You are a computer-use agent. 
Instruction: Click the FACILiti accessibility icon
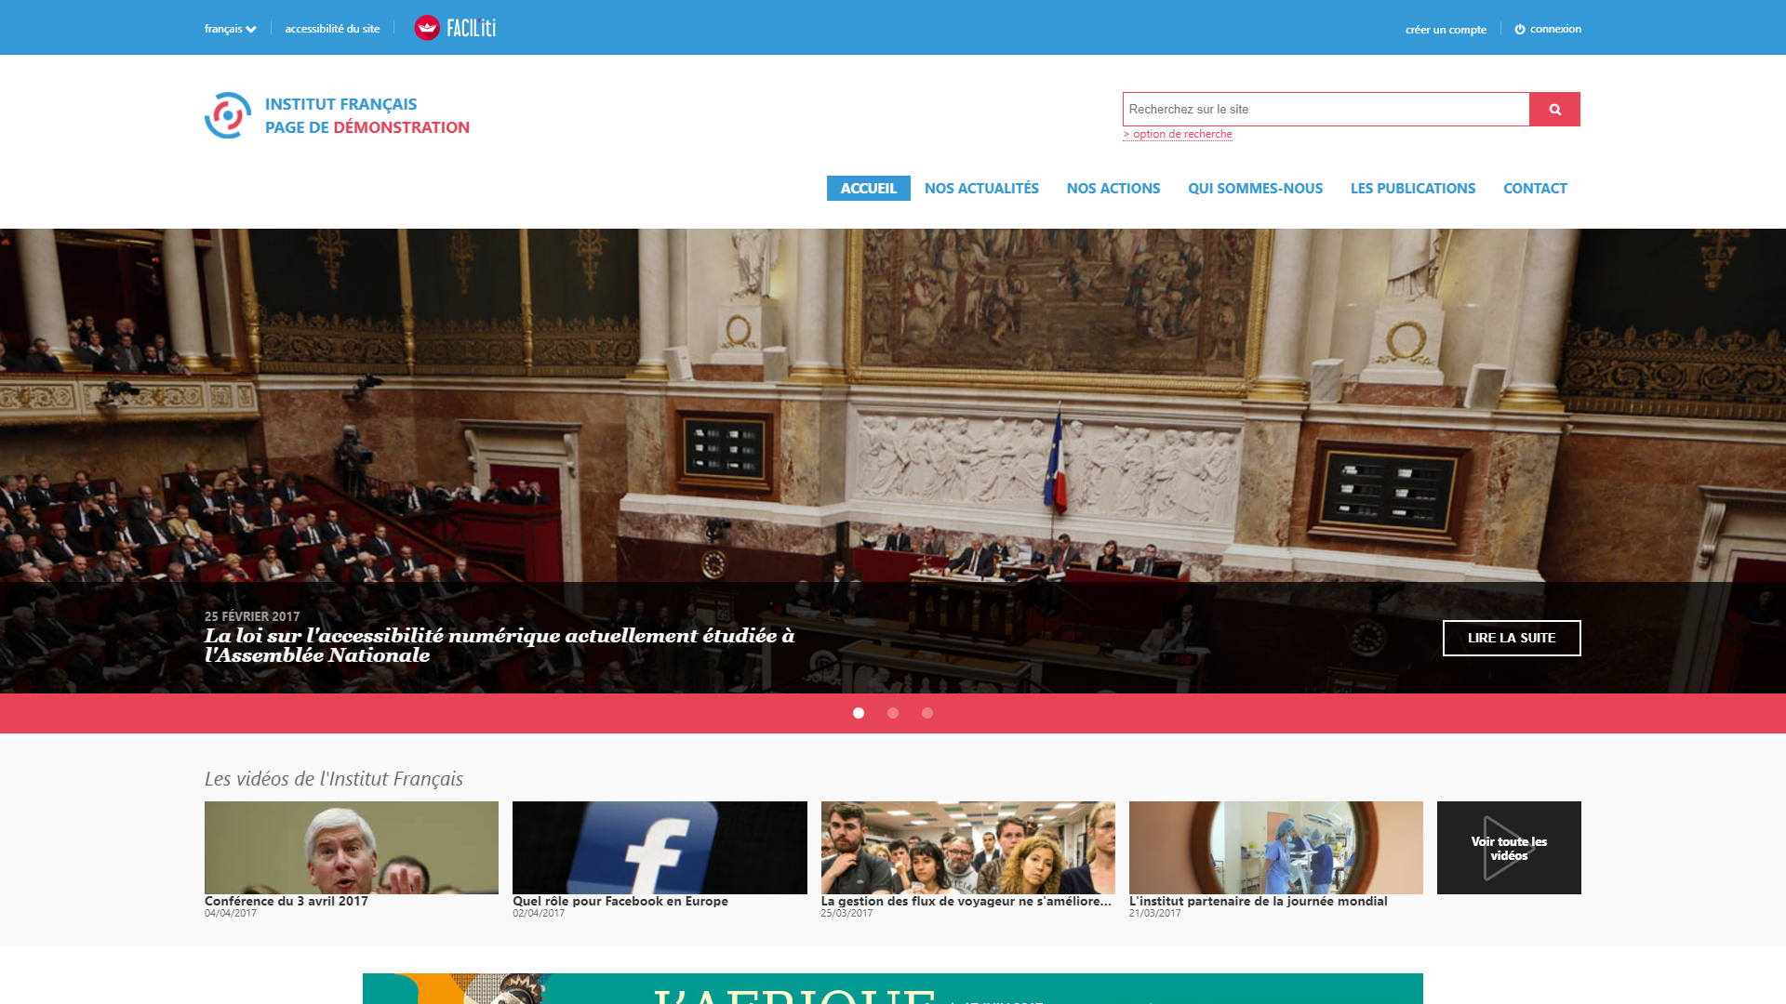[x=428, y=27]
